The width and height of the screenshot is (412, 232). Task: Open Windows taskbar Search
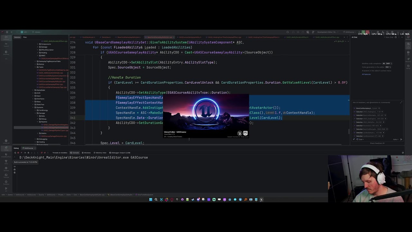coord(156,199)
